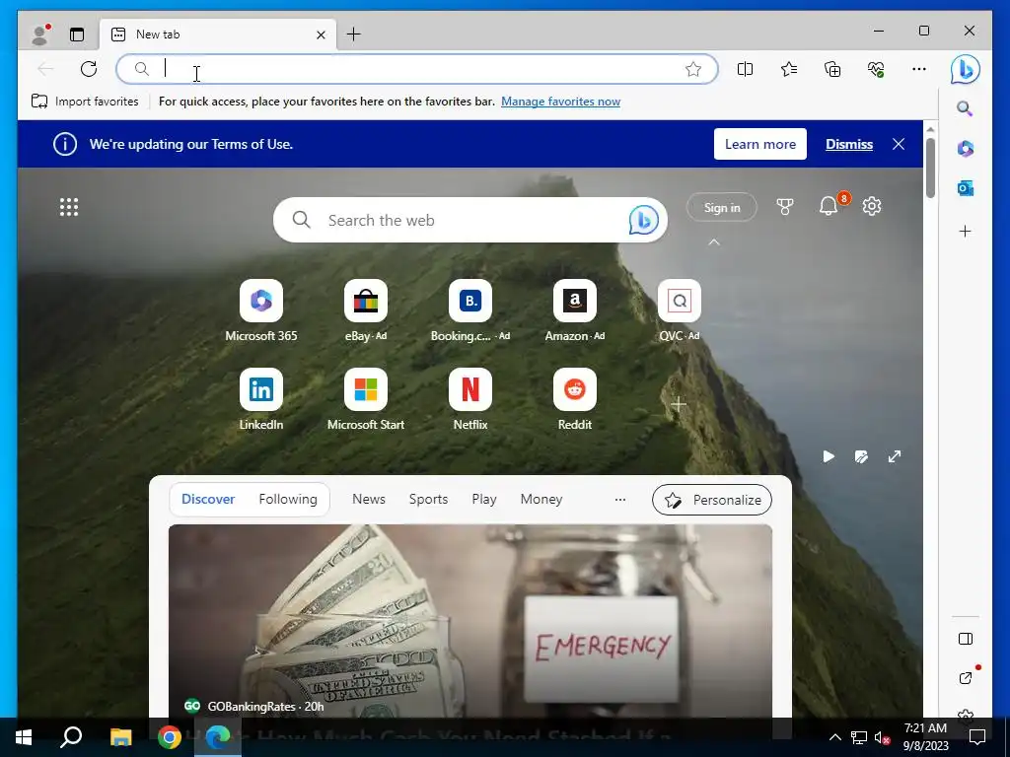
Task: Focus the address bar field
Action: coord(417,69)
